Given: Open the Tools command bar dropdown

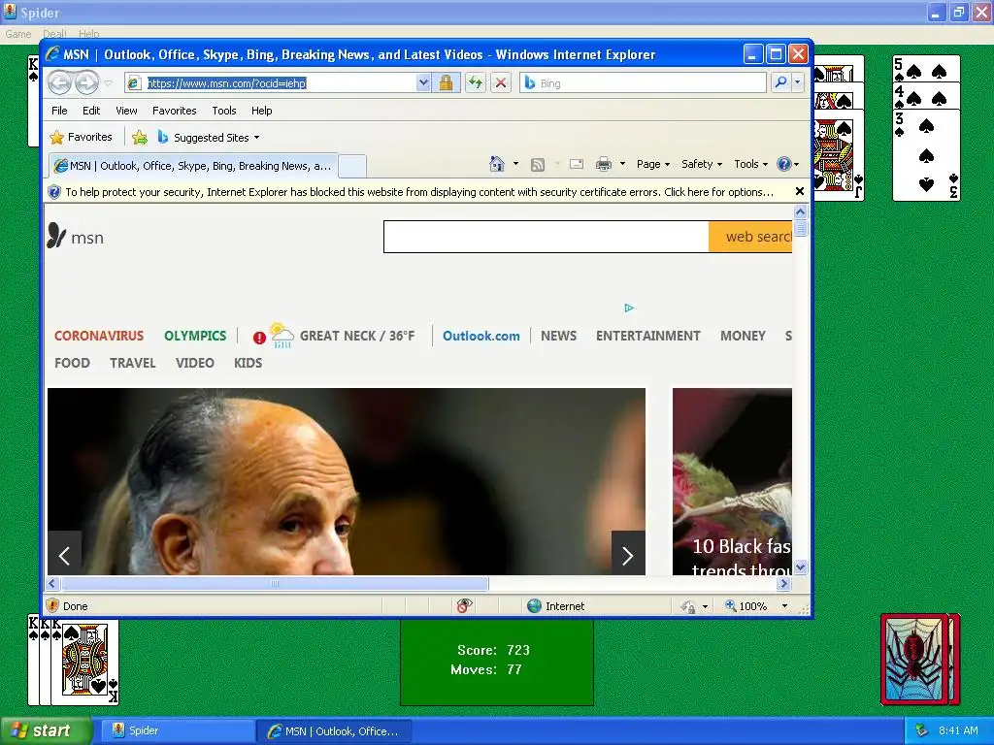Looking at the screenshot, I should pyautogui.click(x=750, y=164).
